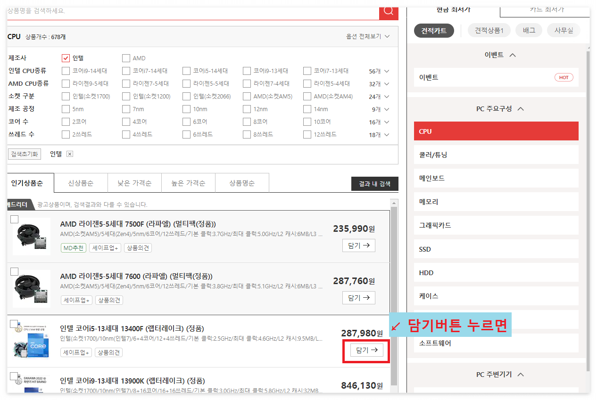The image size is (597, 400).
Task: Select the 배그 preset tab
Action: coord(529,31)
